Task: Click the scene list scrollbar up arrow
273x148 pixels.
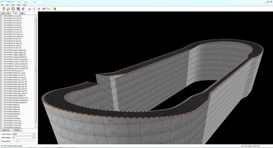Action: (35, 16)
